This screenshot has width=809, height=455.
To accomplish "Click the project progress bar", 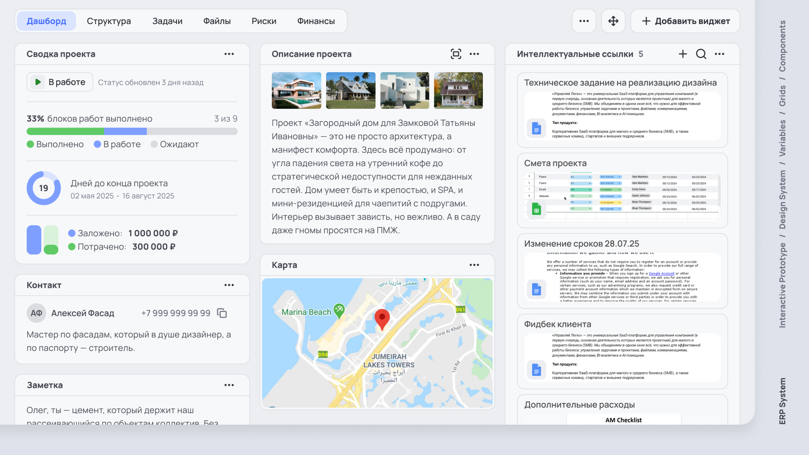I will tap(132, 131).
